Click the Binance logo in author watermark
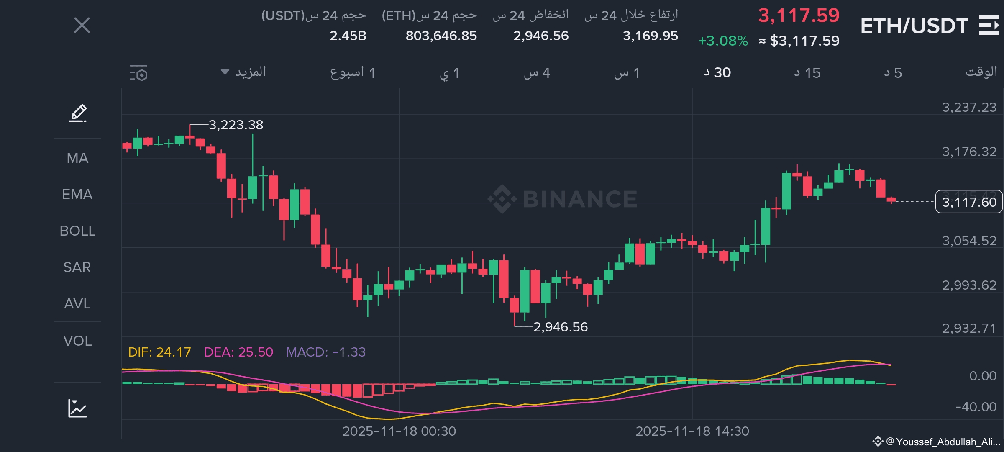1004x452 pixels. tap(877, 441)
